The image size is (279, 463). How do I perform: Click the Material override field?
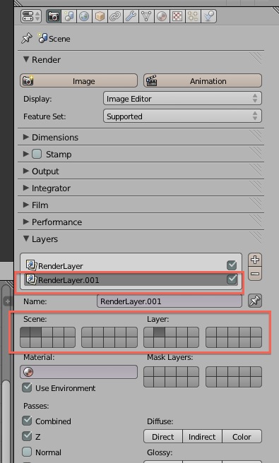[78, 372]
